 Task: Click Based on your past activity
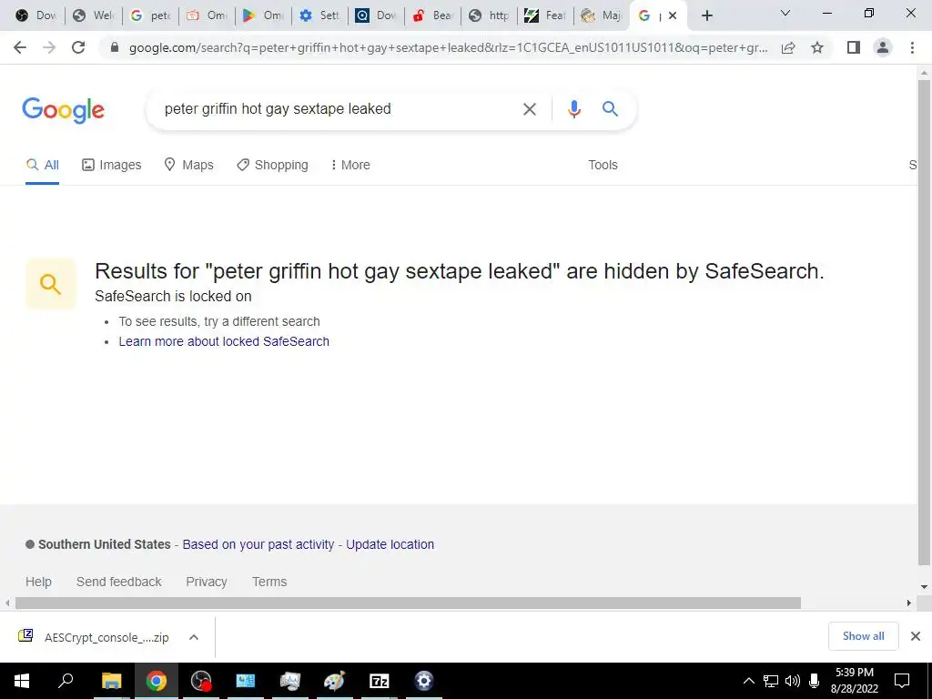pyautogui.click(x=258, y=544)
